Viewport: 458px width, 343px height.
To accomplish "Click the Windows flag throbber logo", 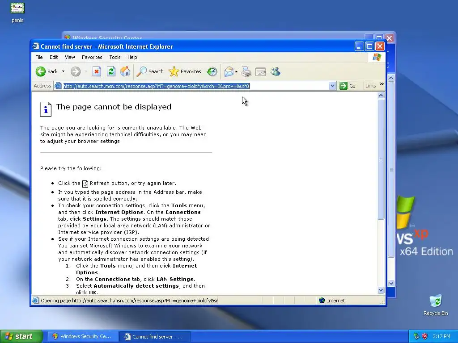I will pyautogui.click(x=377, y=57).
